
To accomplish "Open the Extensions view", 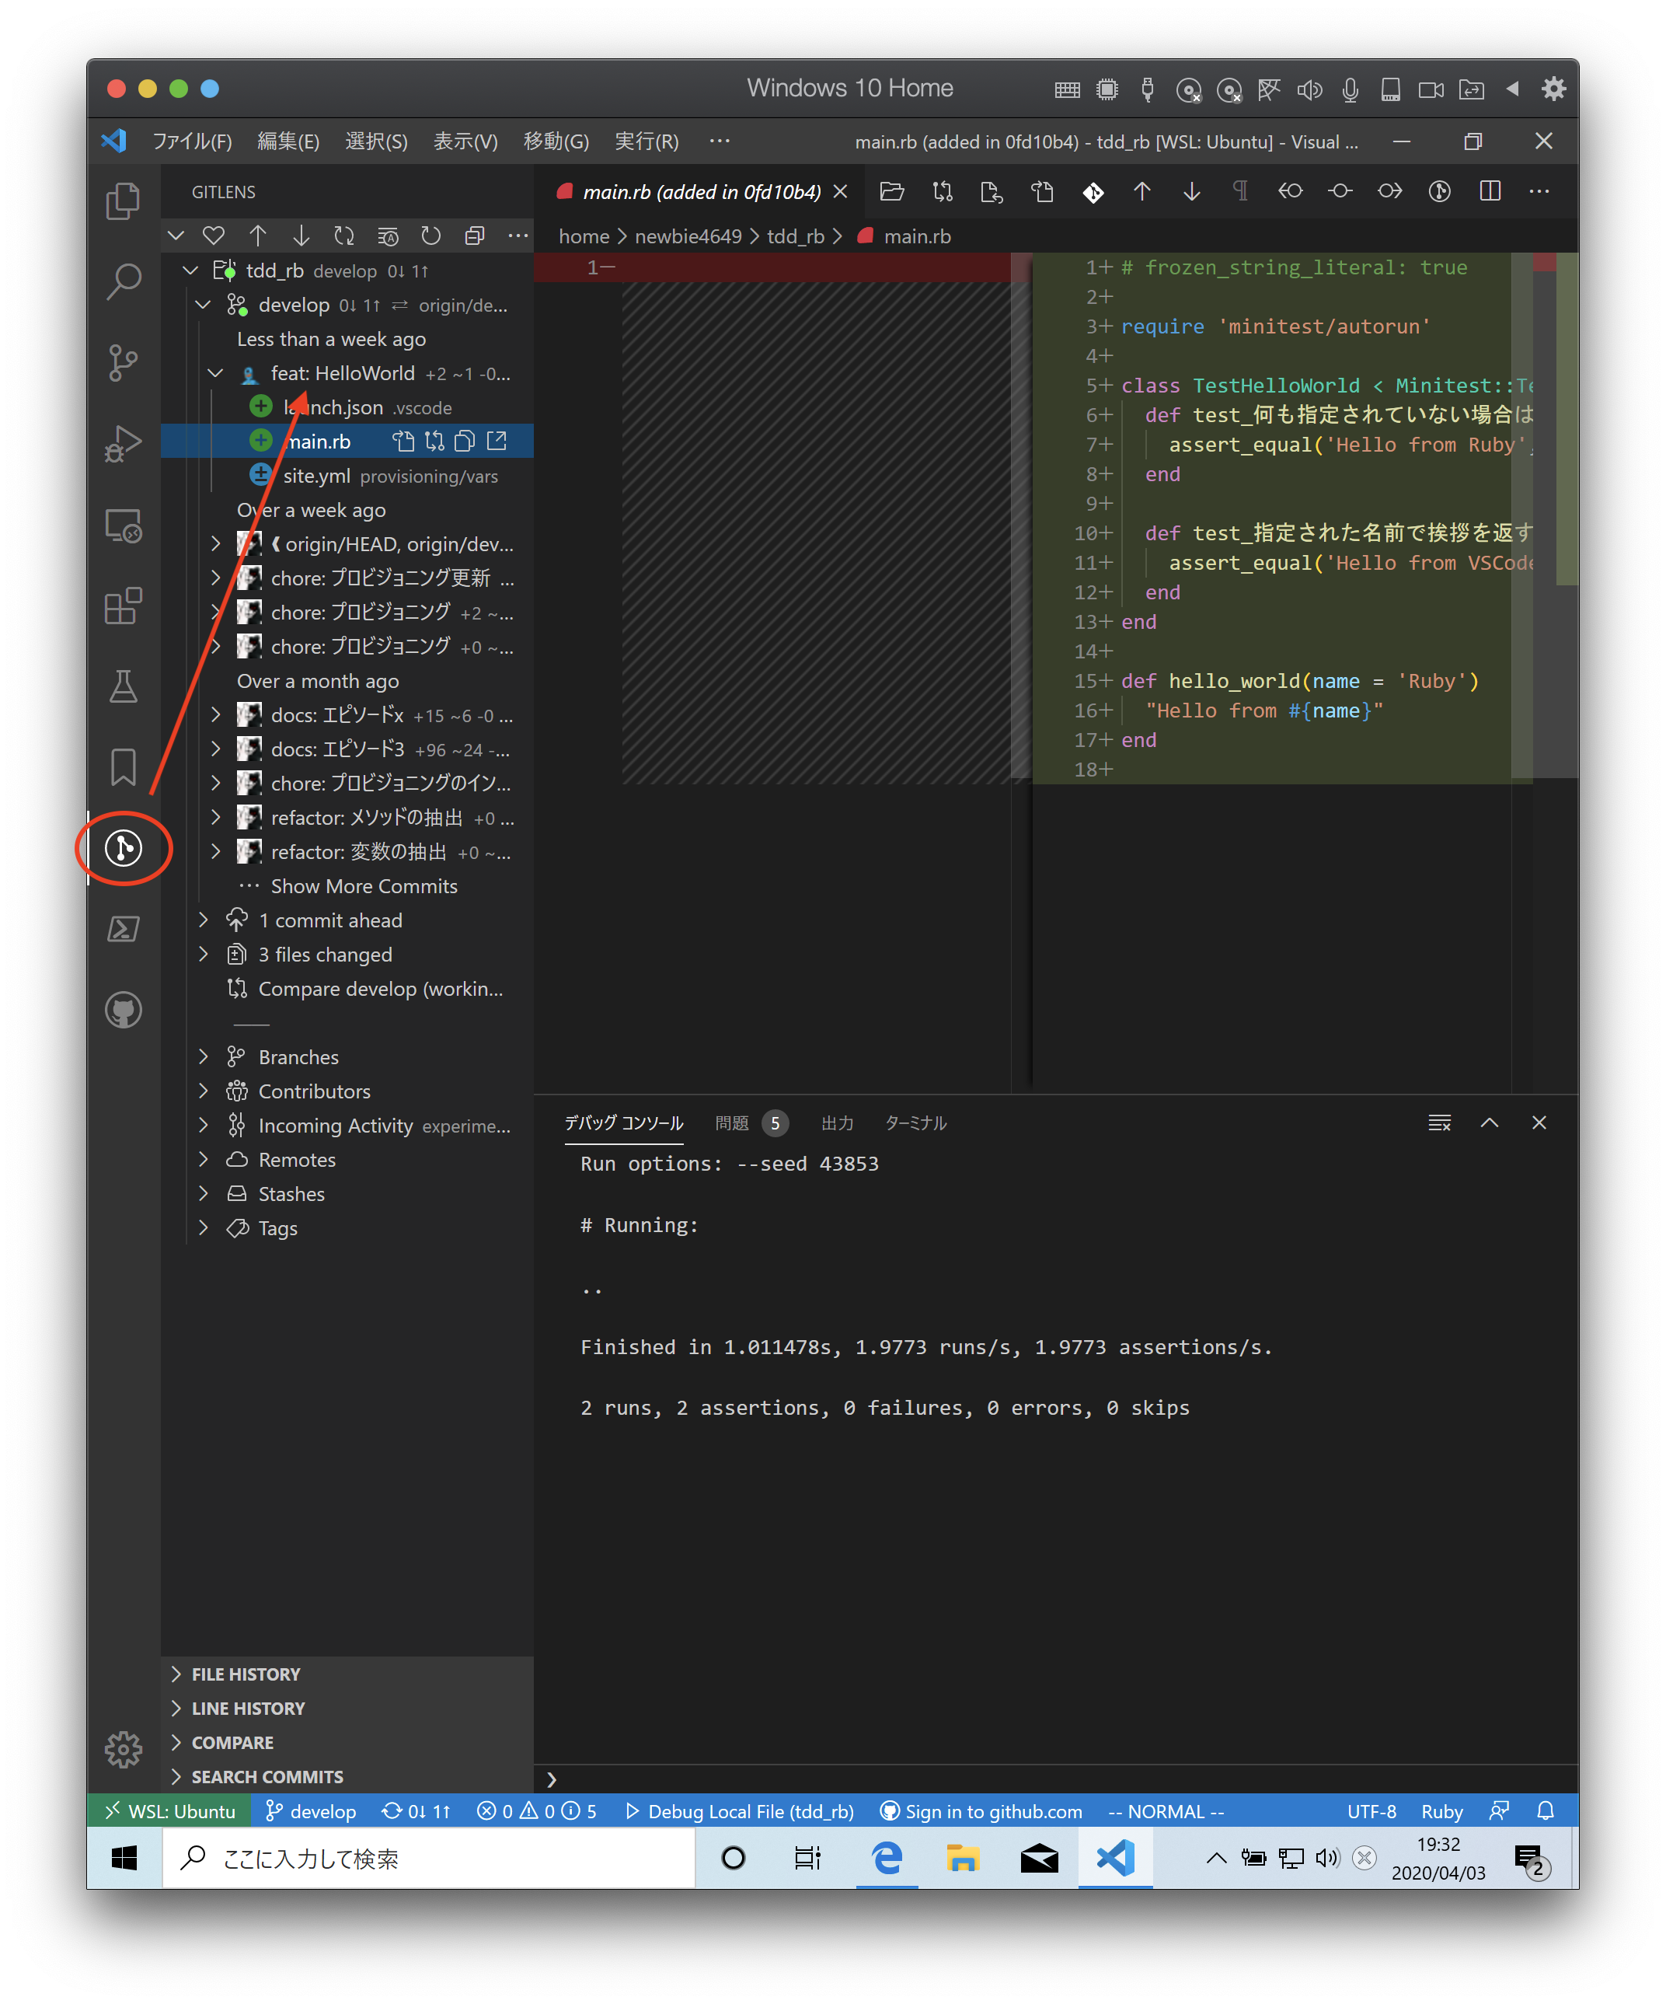I will pyautogui.click(x=123, y=606).
